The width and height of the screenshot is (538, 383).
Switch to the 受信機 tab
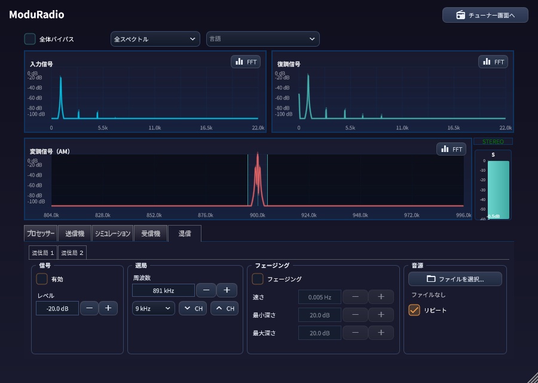151,233
